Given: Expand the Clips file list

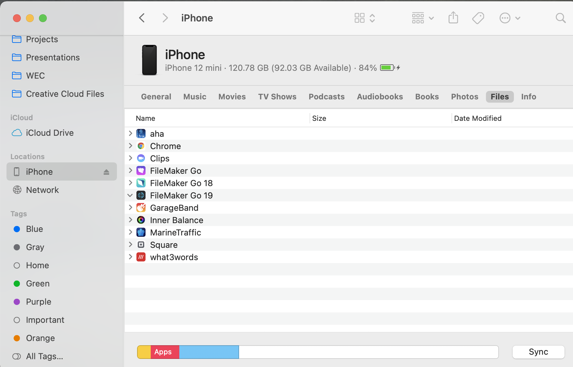Looking at the screenshot, I should coord(130,158).
